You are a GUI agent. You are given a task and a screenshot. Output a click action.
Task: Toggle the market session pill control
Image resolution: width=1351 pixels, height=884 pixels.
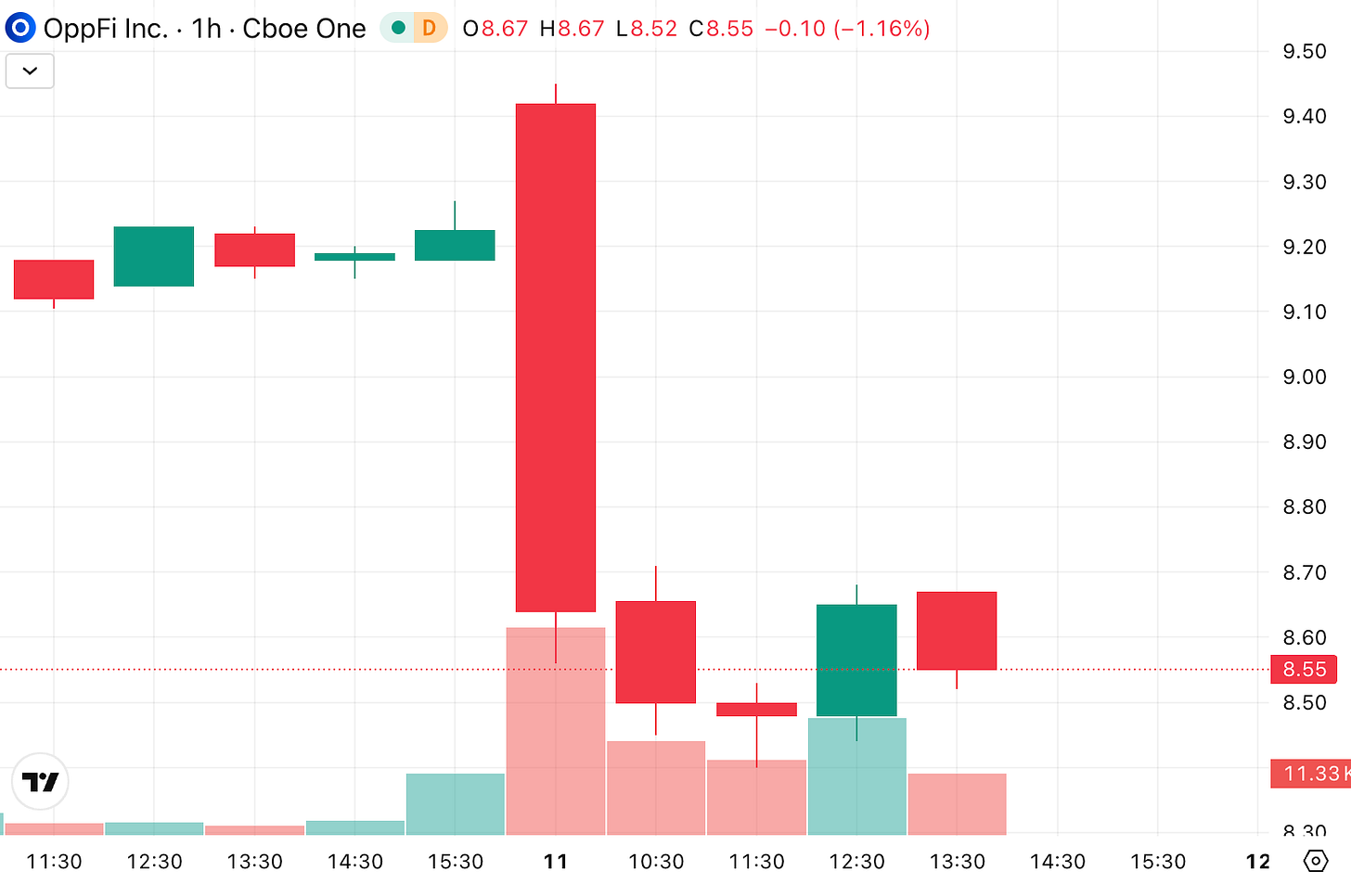tap(414, 29)
